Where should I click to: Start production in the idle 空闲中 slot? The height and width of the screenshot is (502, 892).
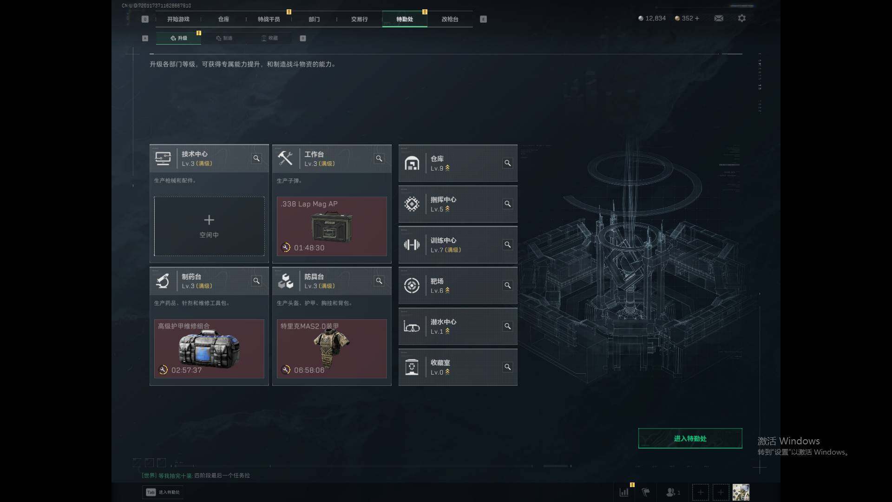[x=209, y=226]
